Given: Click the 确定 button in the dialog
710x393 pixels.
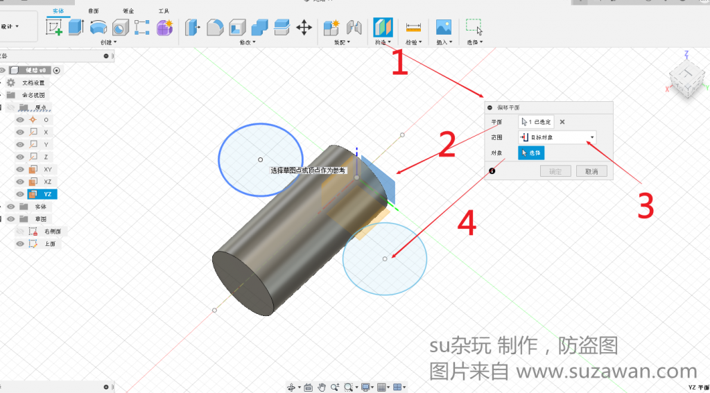Looking at the screenshot, I should pos(555,171).
